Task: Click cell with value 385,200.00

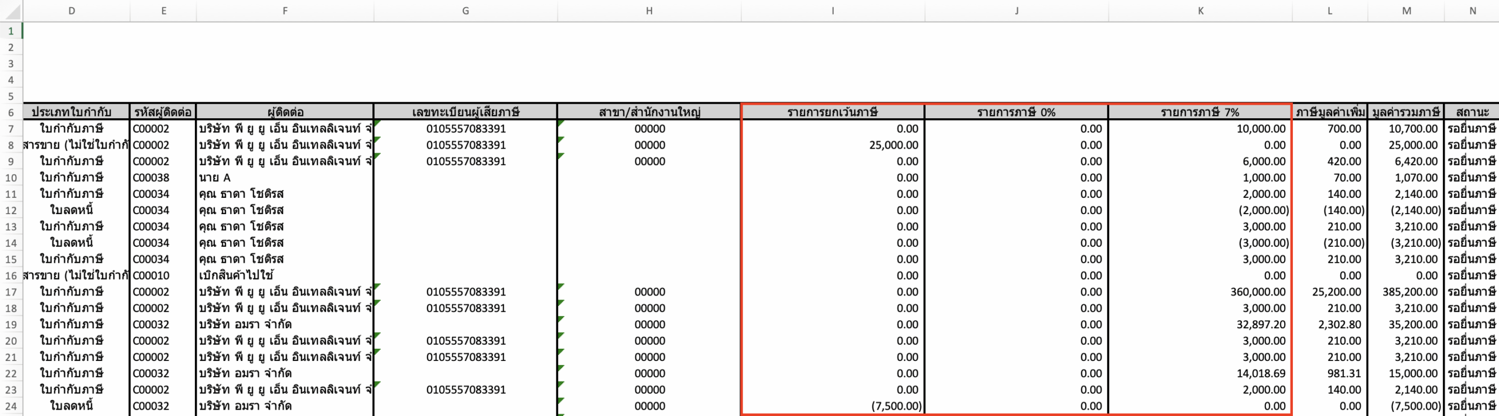Action: pyautogui.click(x=1406, y=292)
